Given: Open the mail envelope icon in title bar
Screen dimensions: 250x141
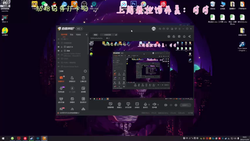Looking at the screenshot, I should coord(164,29).
